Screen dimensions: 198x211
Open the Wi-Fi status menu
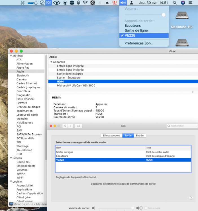pos(85,3)
